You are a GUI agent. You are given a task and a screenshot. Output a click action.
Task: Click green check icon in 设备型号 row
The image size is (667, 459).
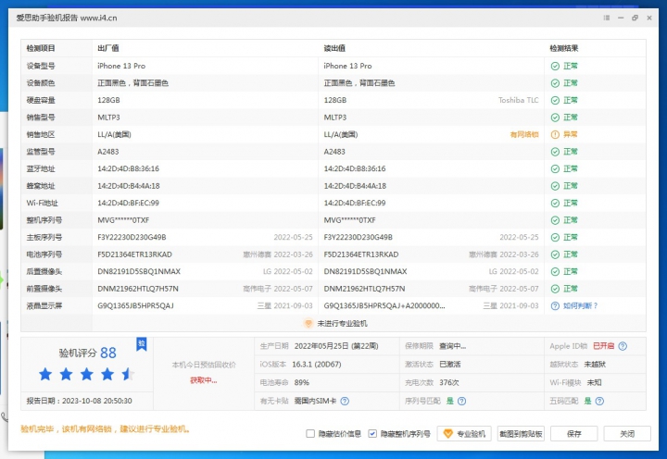[555, 66]
